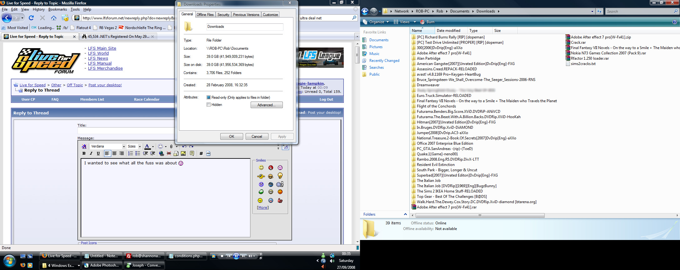Left-align the message text toggle

107,153
